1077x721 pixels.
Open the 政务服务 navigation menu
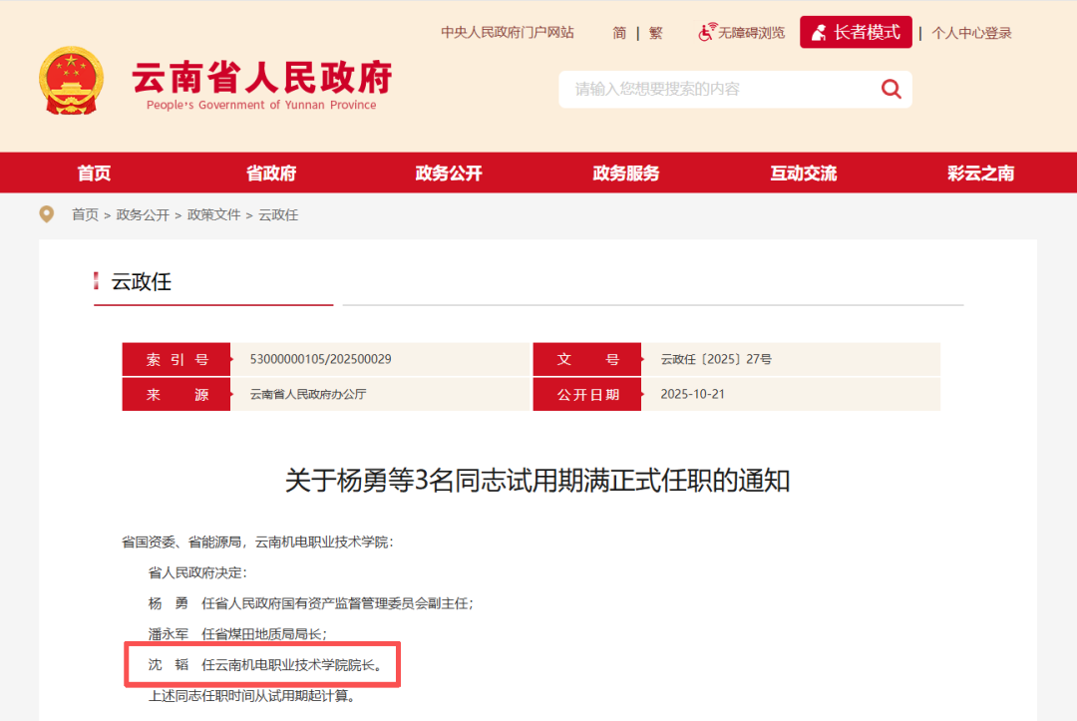point(625,173)
